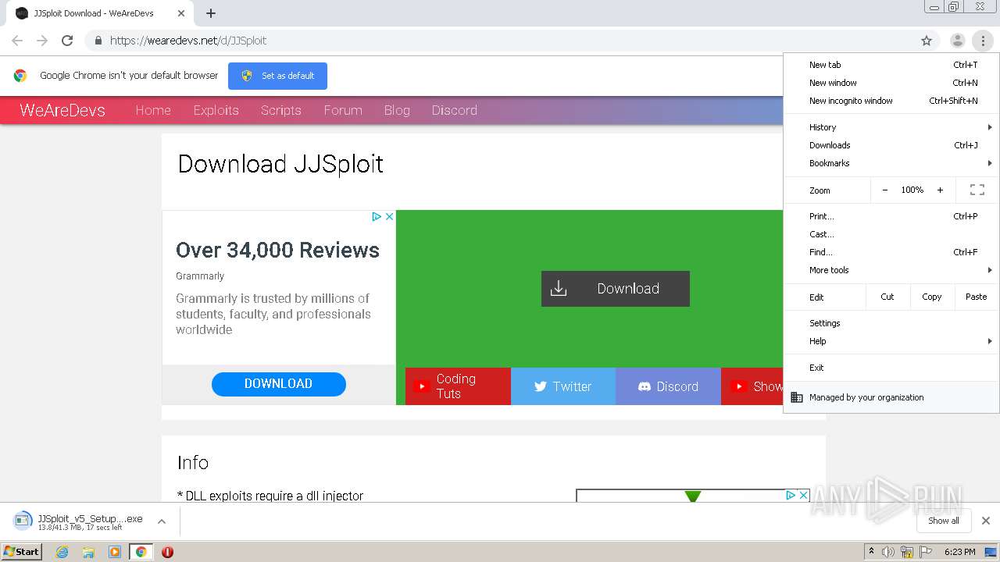
Task: Choose New incognito window
Action: pos(891,101)
